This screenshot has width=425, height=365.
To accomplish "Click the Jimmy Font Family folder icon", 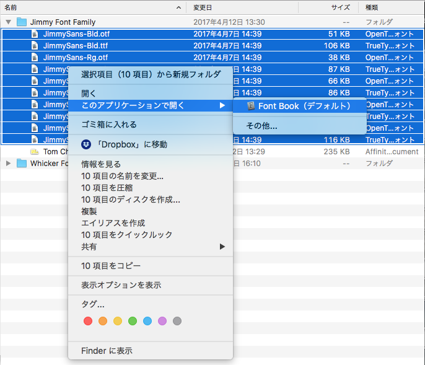I will (22, 22).
